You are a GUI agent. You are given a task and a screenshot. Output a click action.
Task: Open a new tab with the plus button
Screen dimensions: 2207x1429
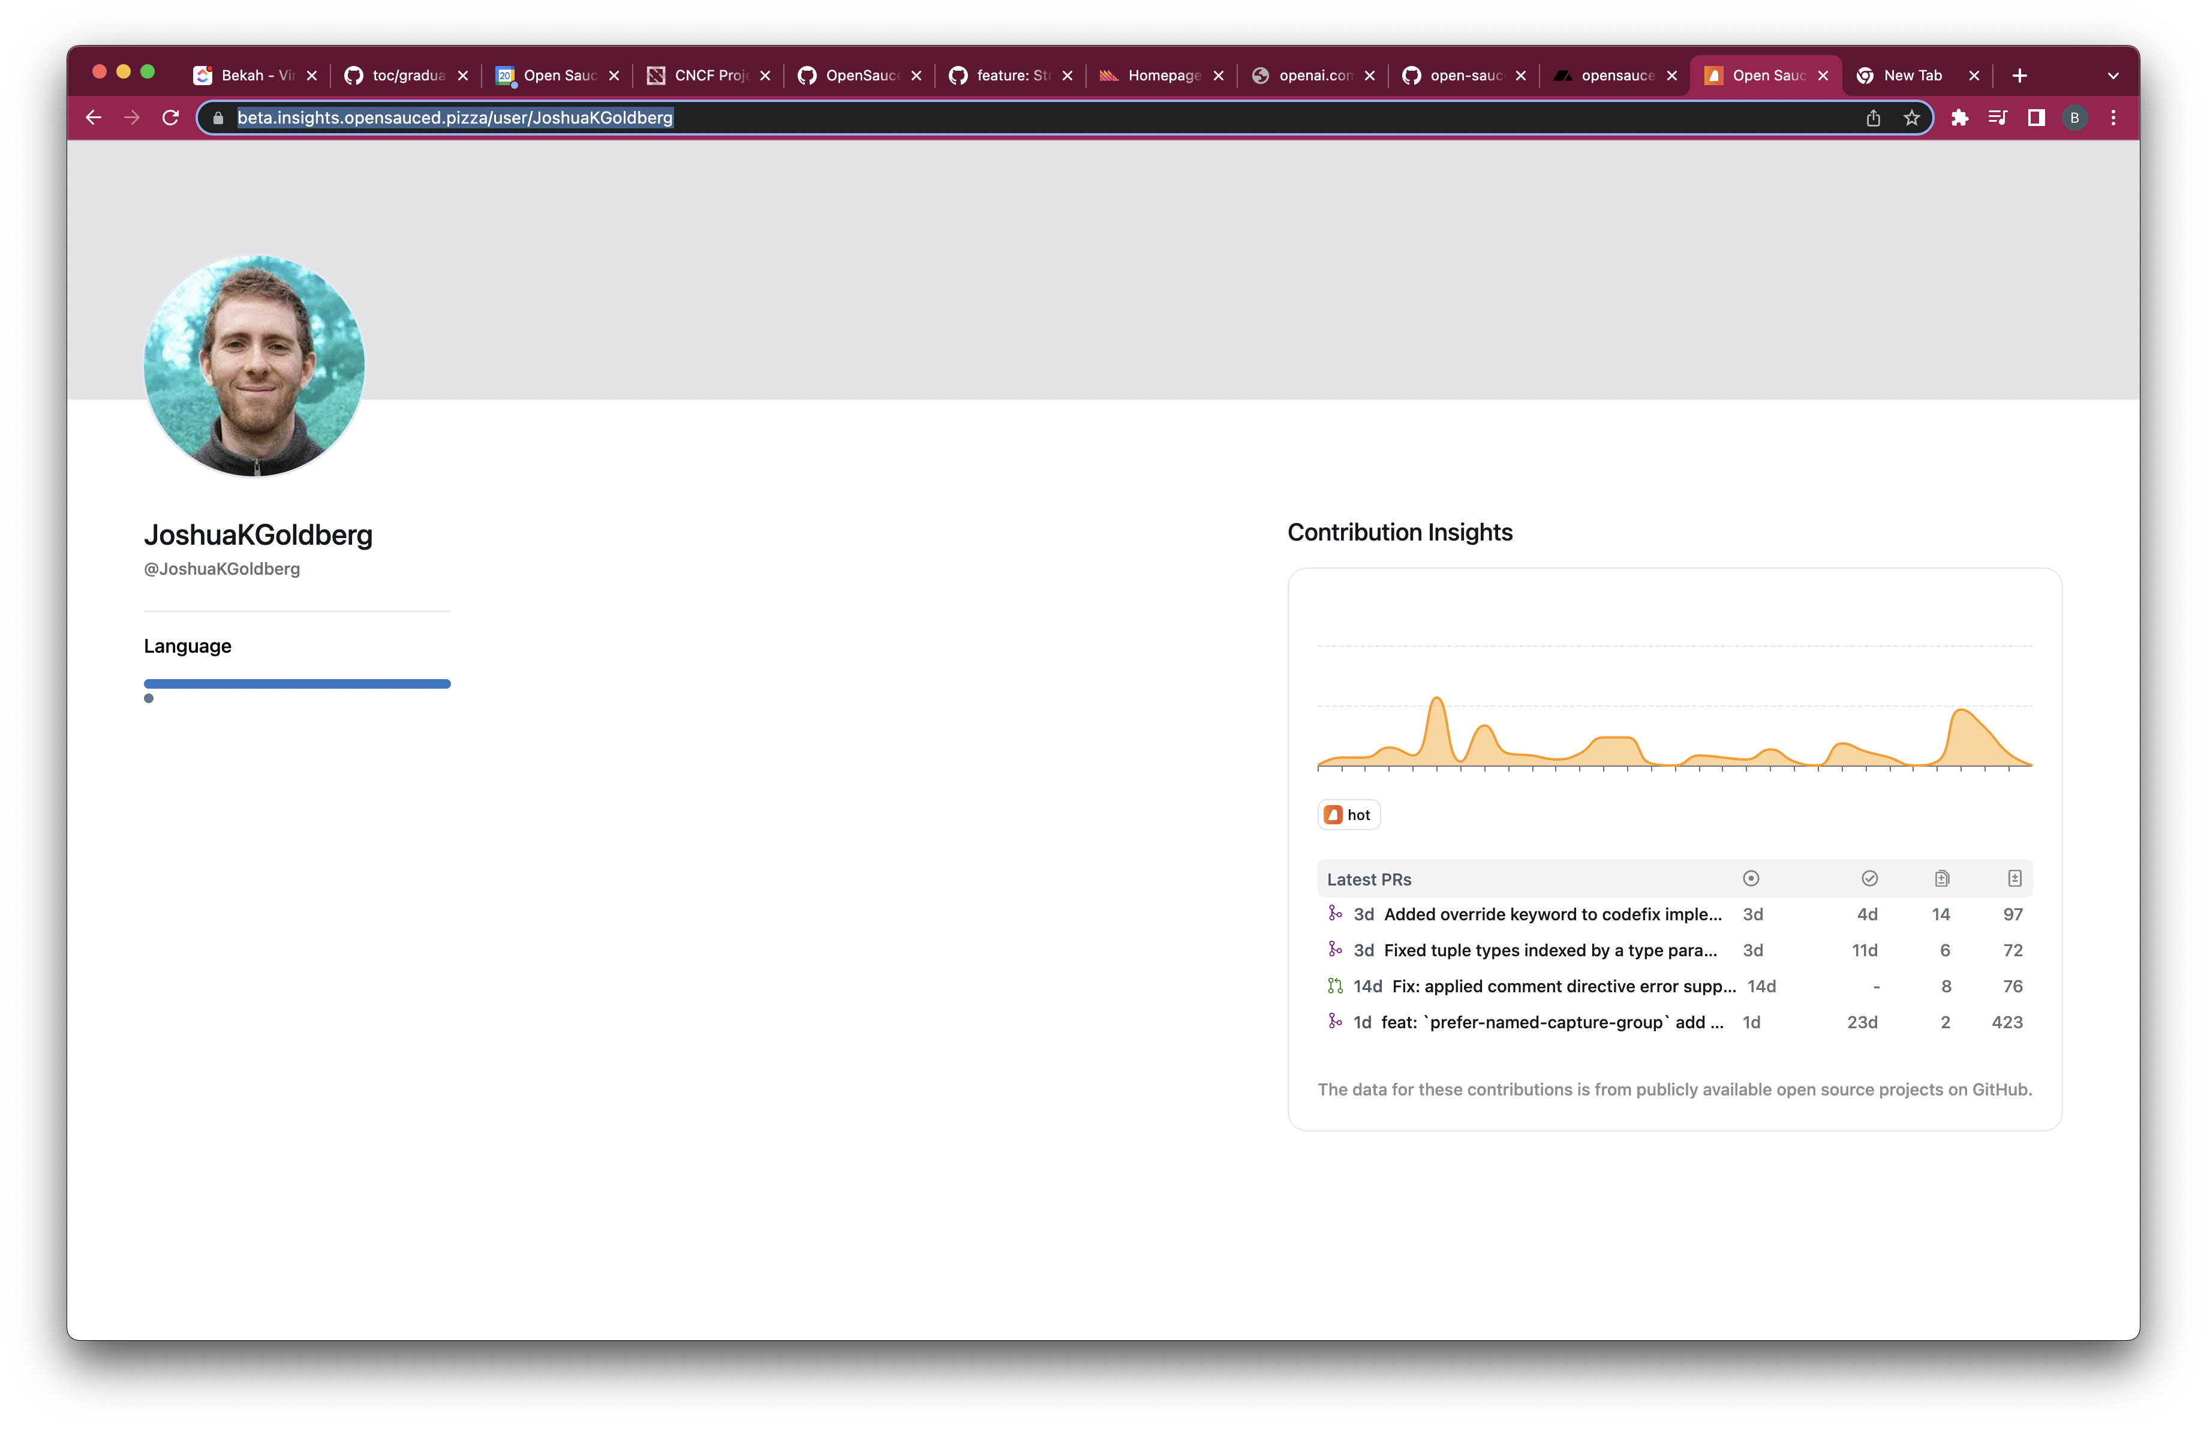[x=2020, y=76]
